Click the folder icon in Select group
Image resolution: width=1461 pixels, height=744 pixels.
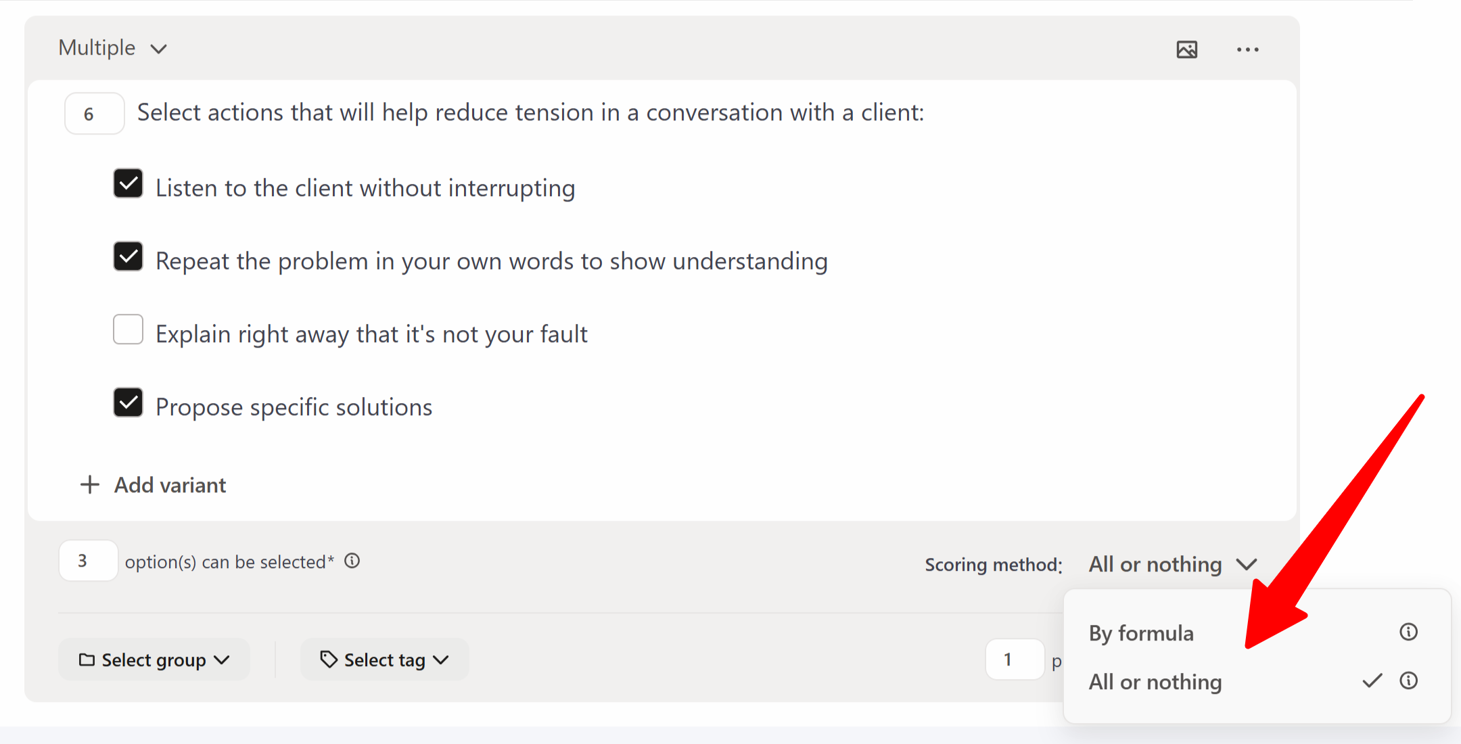87,659
